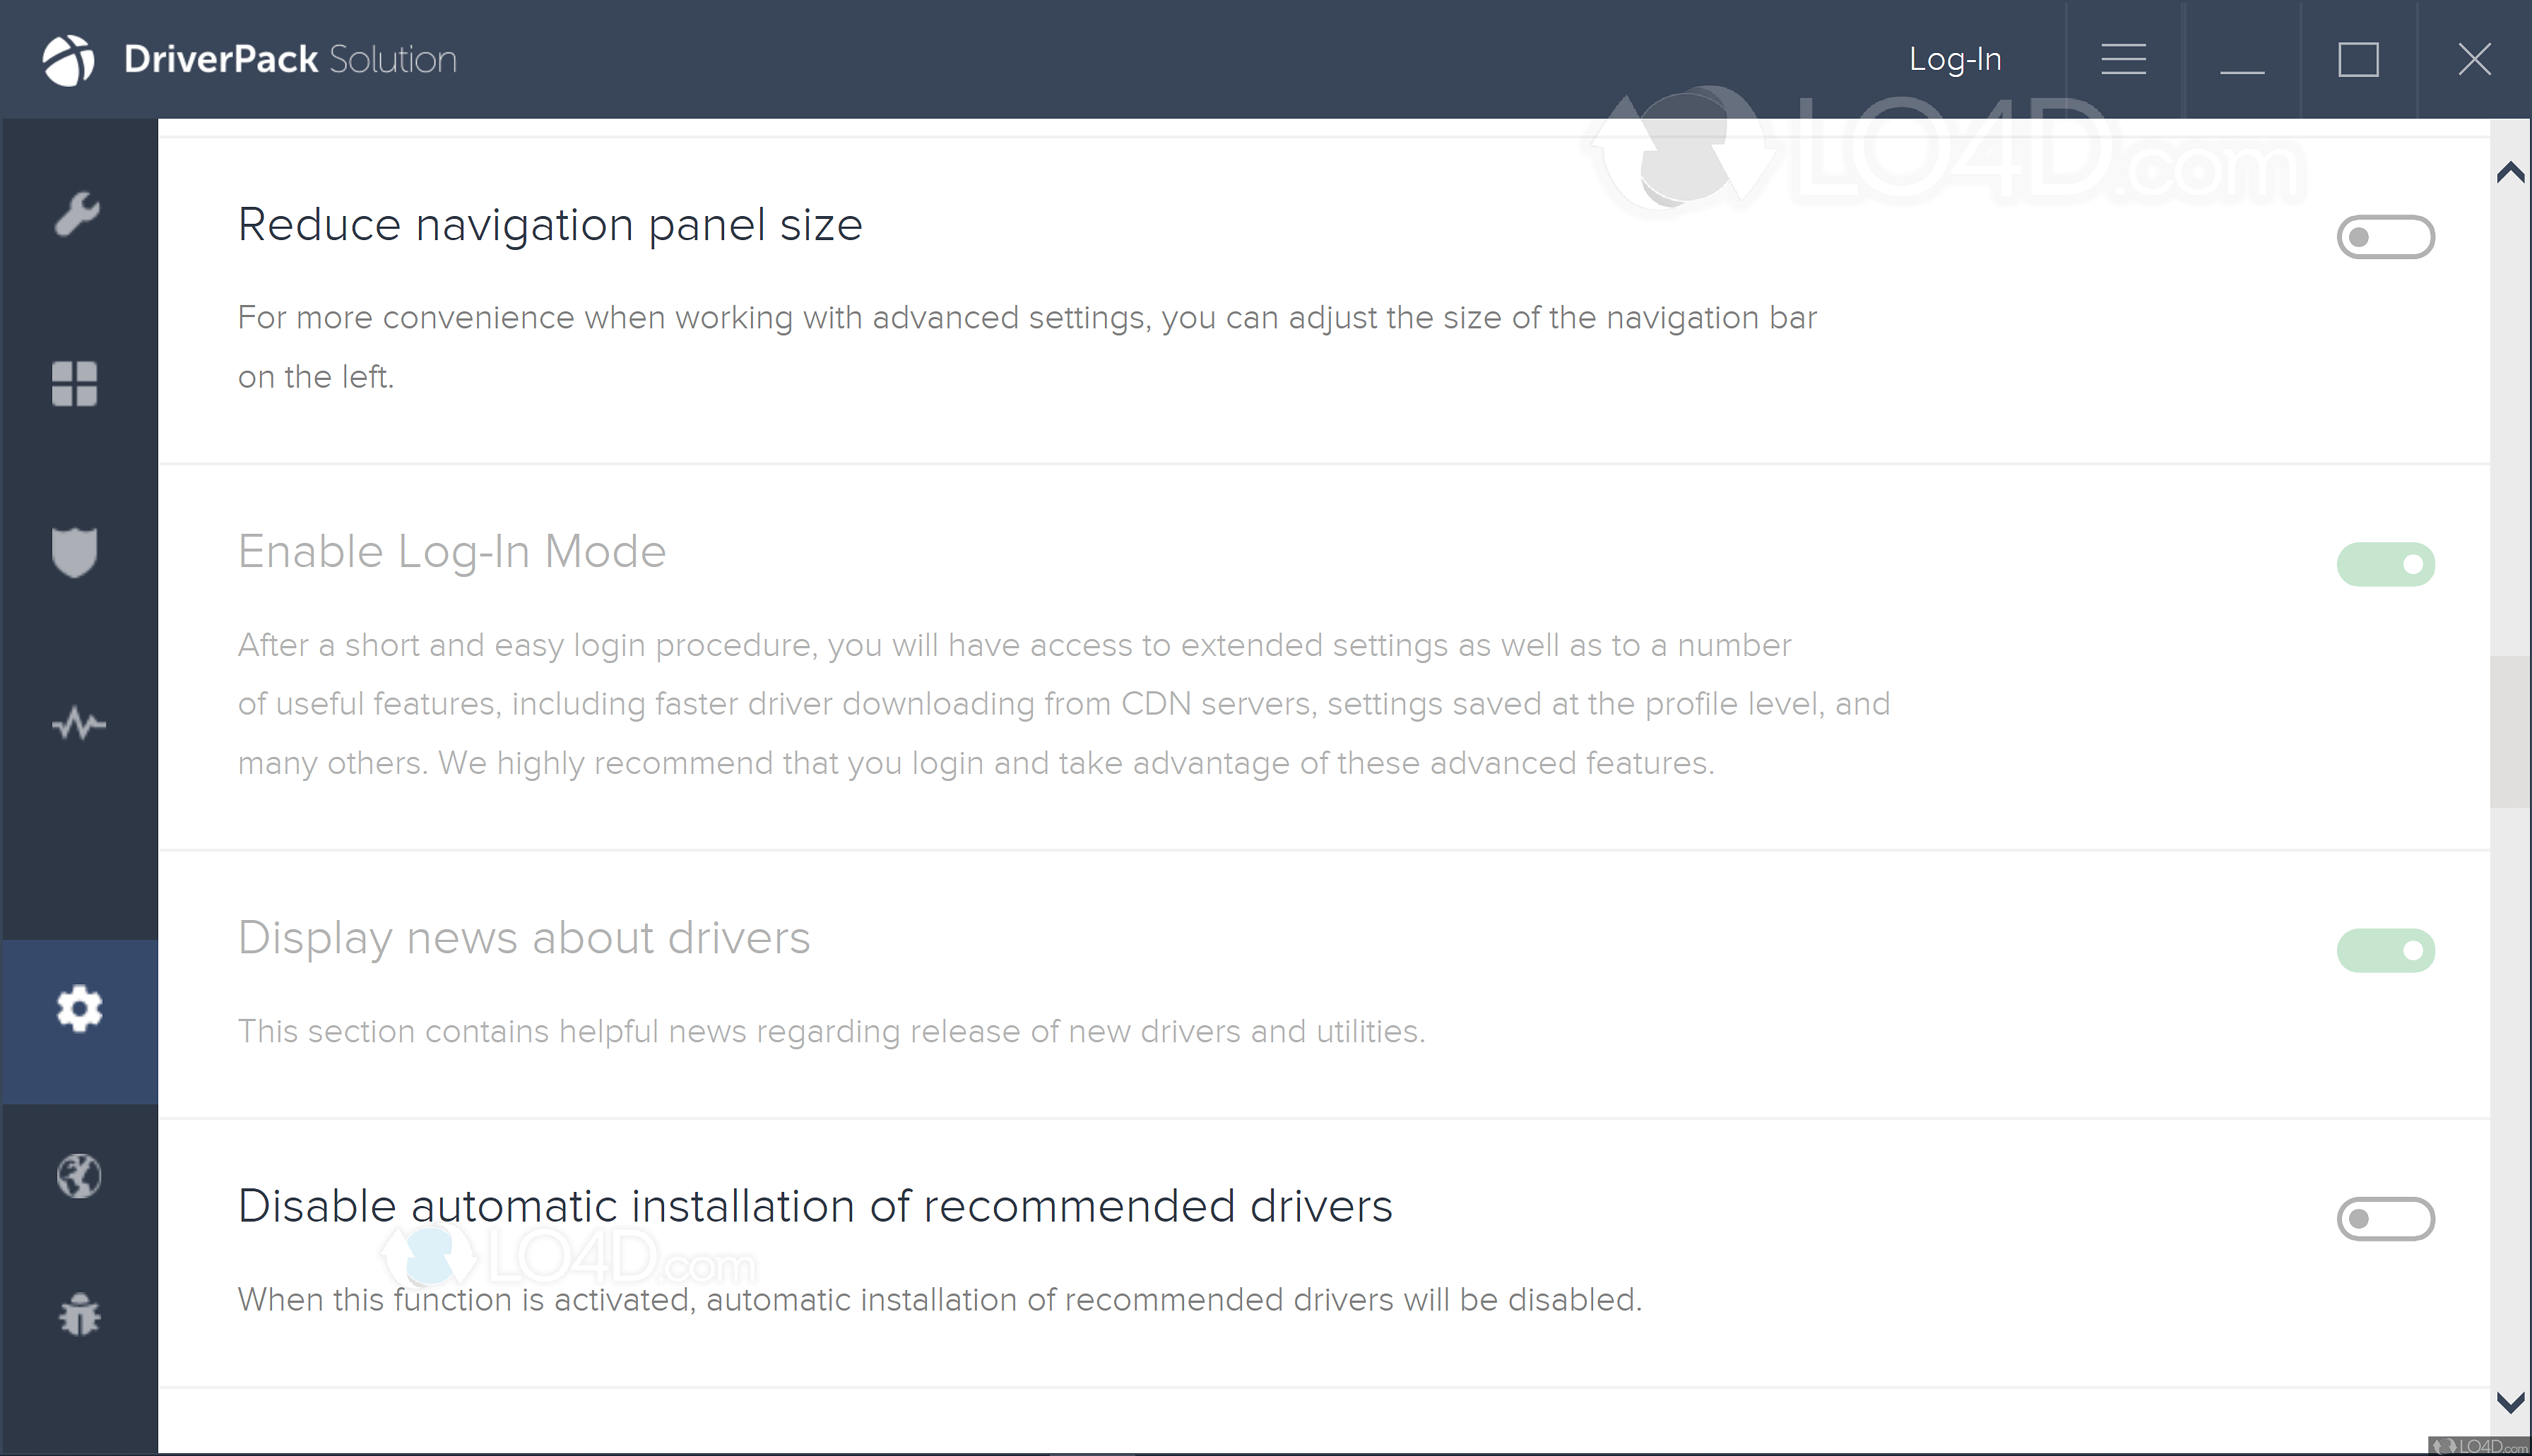Open the hamburger menu
The image size is (2532, 1456).
click(x=2123, y=58)
